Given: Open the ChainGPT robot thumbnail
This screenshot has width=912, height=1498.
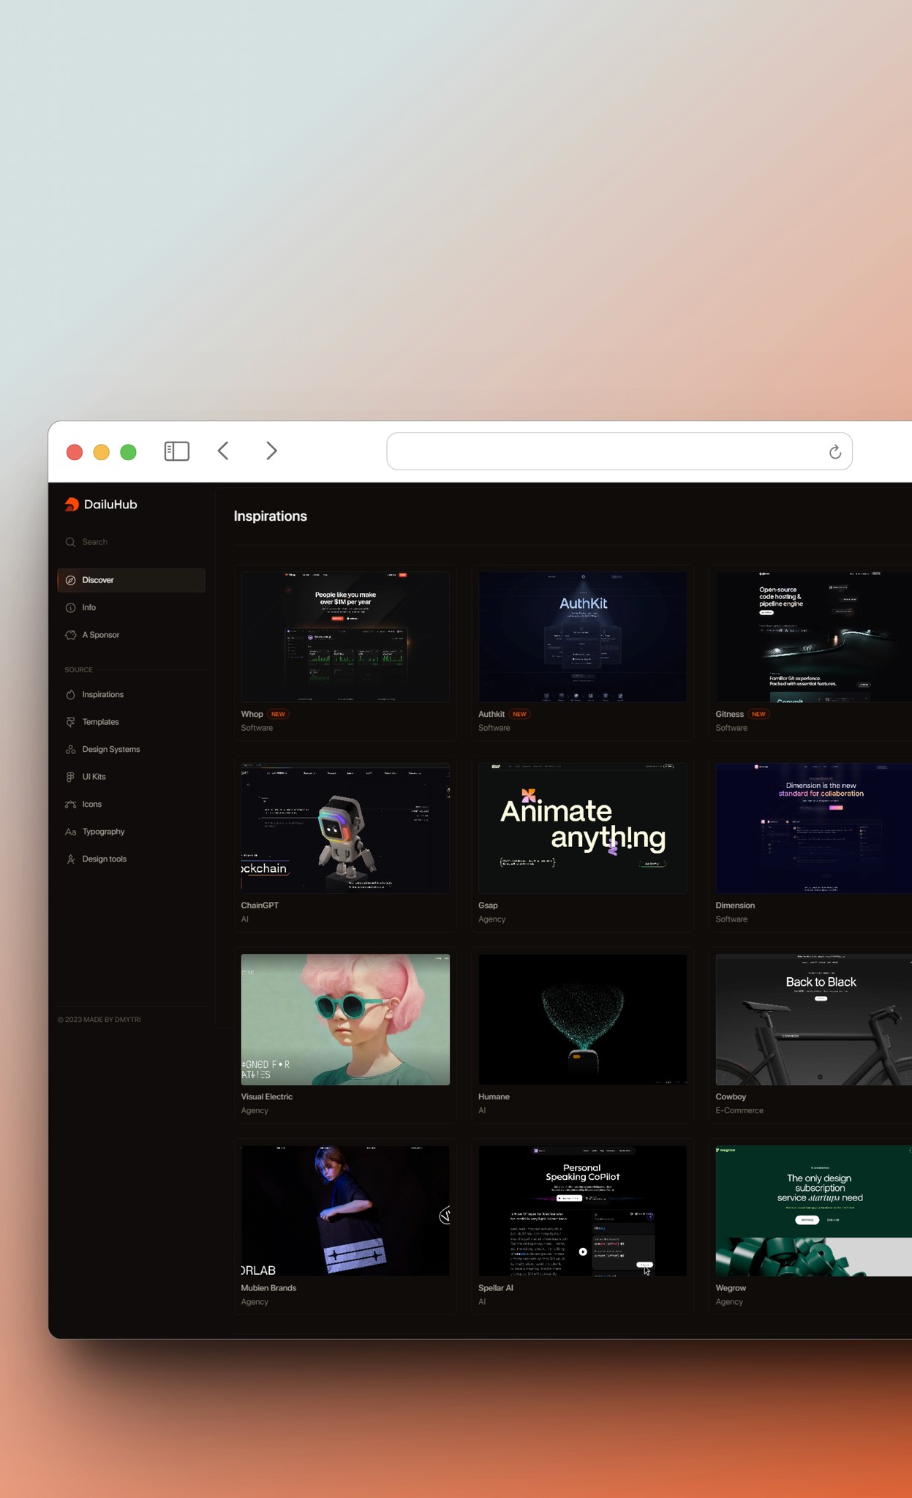Looking at the screenshot, I should pyautogui.click(x=345, y=828).
